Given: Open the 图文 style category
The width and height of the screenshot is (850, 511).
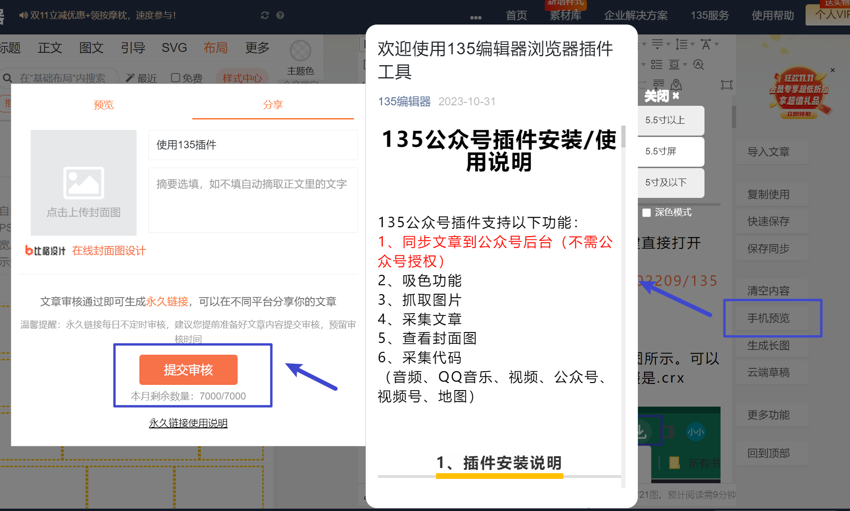Looking at the screenshot, I should pyautogui.click(x=91, y=48).
